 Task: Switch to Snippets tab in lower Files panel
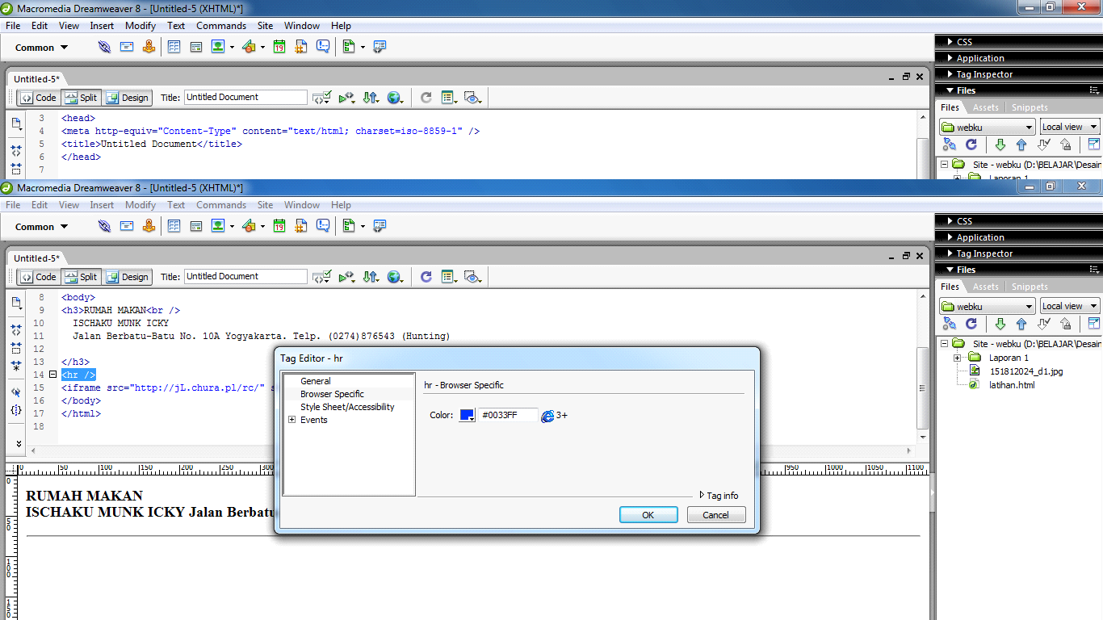tap(1030, 287)
